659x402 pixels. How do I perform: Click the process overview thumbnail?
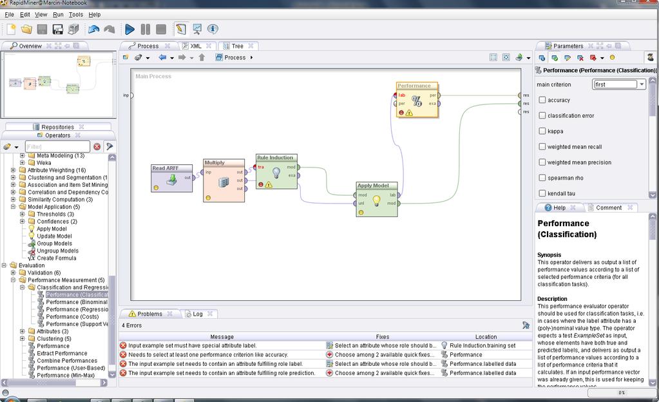pos(59,84)
